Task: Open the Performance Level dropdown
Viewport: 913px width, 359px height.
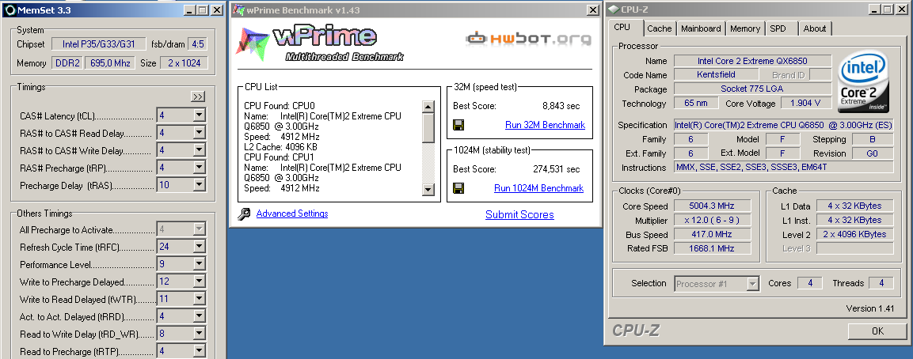Action: click(199, 264)
